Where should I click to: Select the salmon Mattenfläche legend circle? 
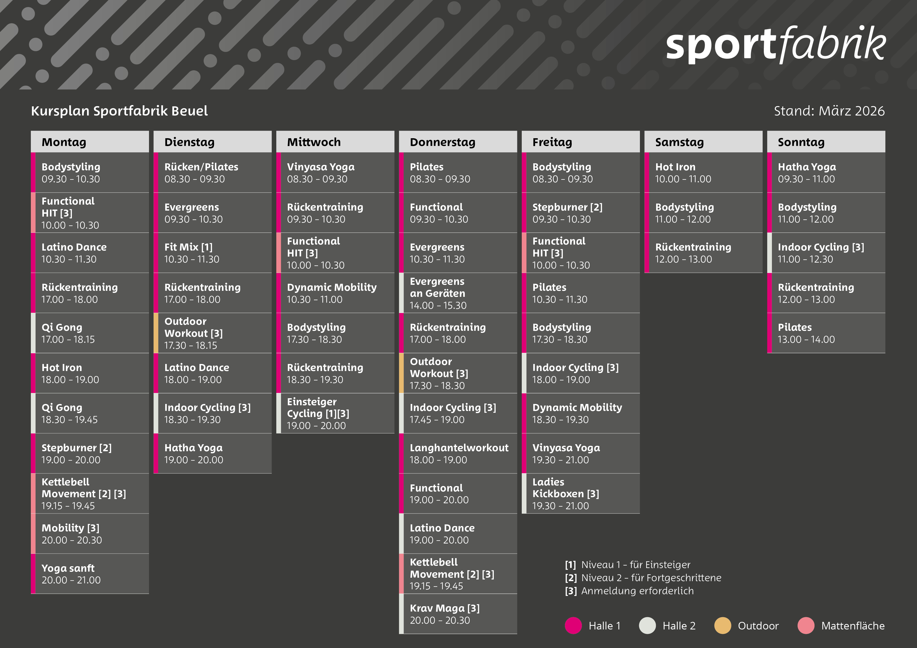[x=806, y=626]
